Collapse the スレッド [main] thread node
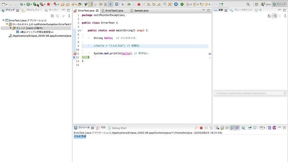This screenshot has height=162, width=288. pyautogui.click(x=11, y=28)
